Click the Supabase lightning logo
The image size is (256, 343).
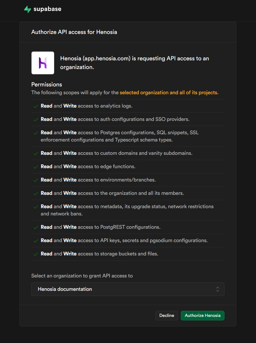(x=27, y=9)
